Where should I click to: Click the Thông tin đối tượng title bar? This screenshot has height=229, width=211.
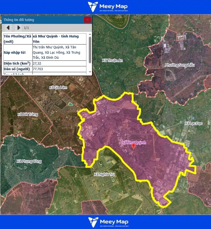coord(42,20)
